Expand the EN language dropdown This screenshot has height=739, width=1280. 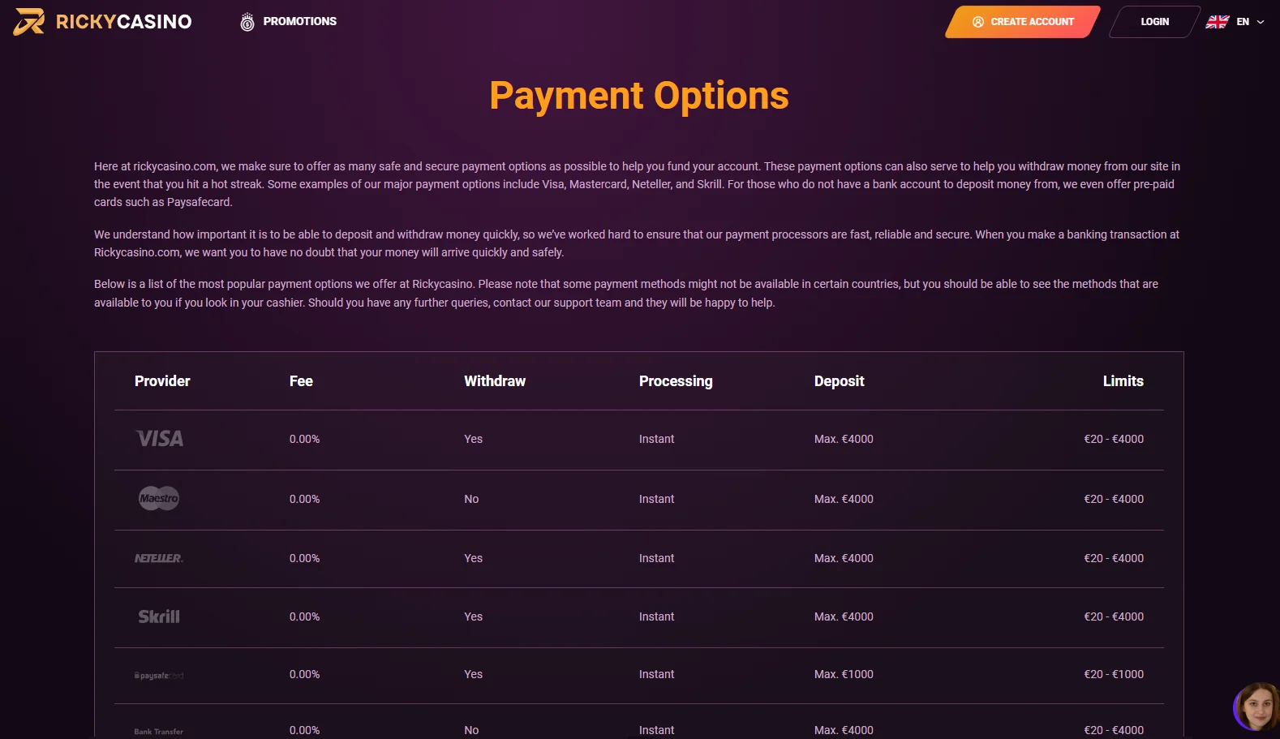click(x=1260, y=22)
